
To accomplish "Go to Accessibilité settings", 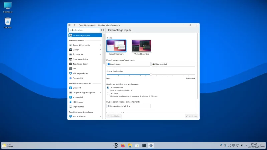I will (78, 78).
